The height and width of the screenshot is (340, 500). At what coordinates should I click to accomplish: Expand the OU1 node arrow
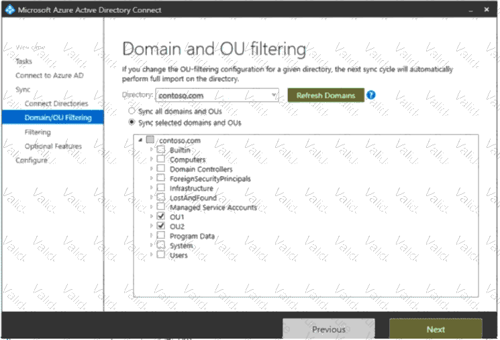(x=151, y=217)
